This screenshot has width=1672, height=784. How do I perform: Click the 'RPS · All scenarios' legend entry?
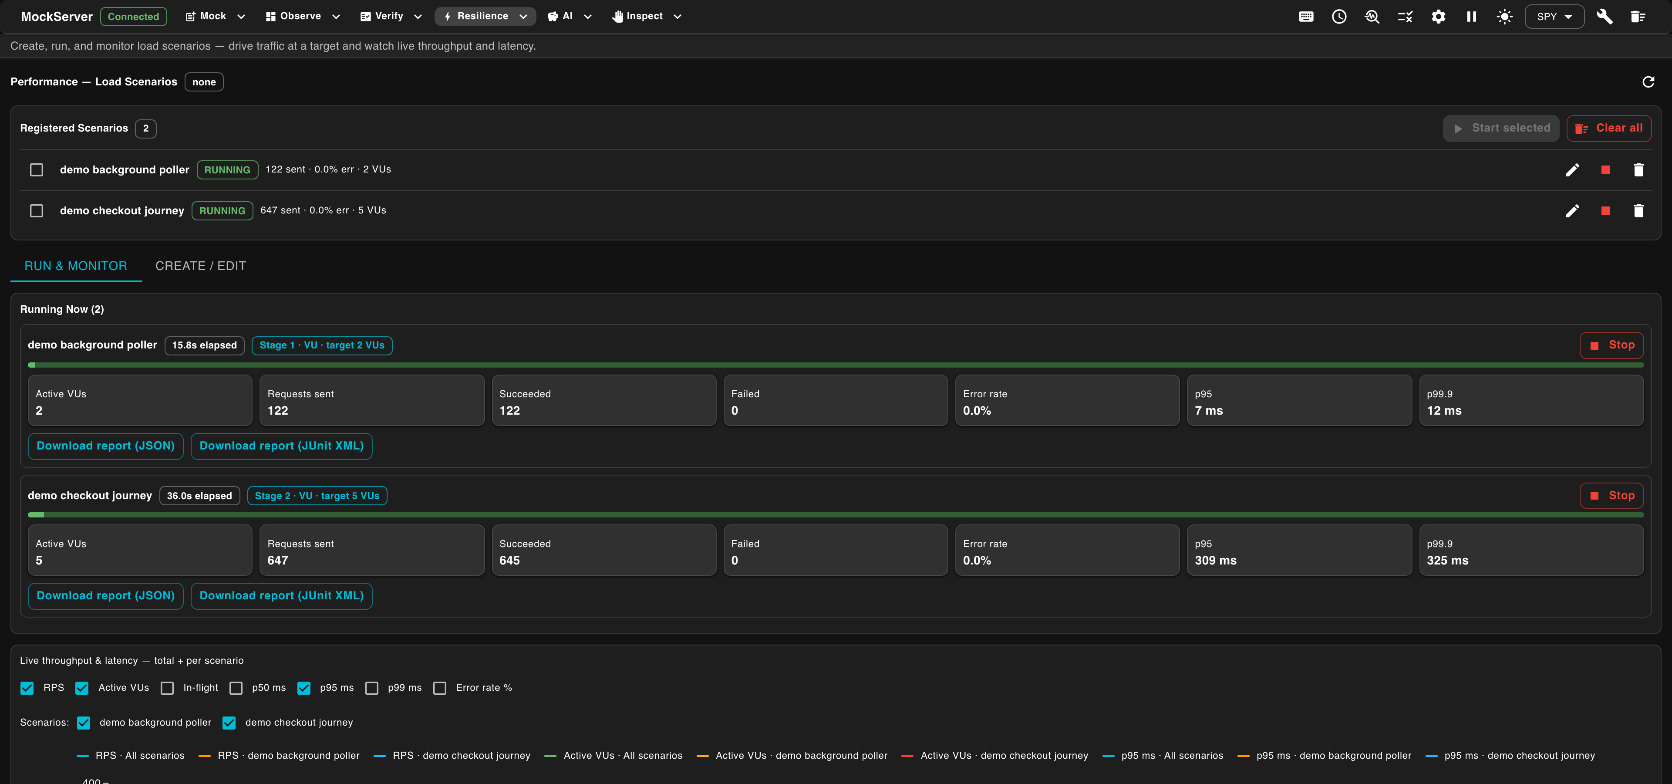131,756
